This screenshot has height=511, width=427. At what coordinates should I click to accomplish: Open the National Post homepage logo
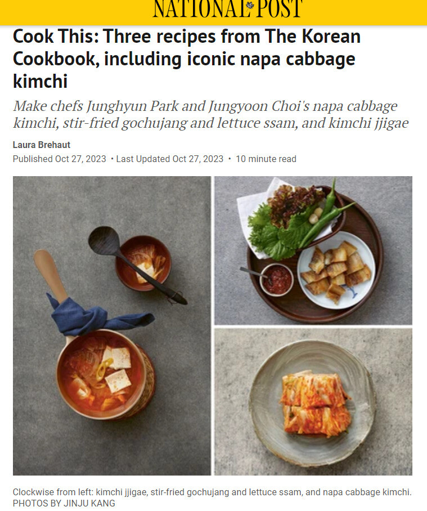(228, 8)
